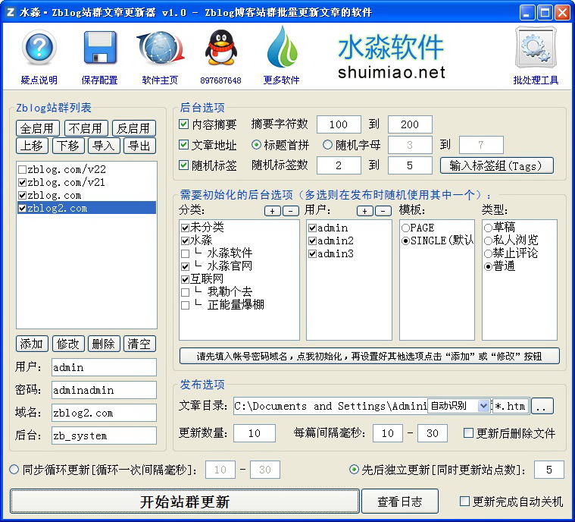Screen dimensions: 575x522
Task: Edit the 摘要字符数 minimum field 100
Action: click(339, 124)
